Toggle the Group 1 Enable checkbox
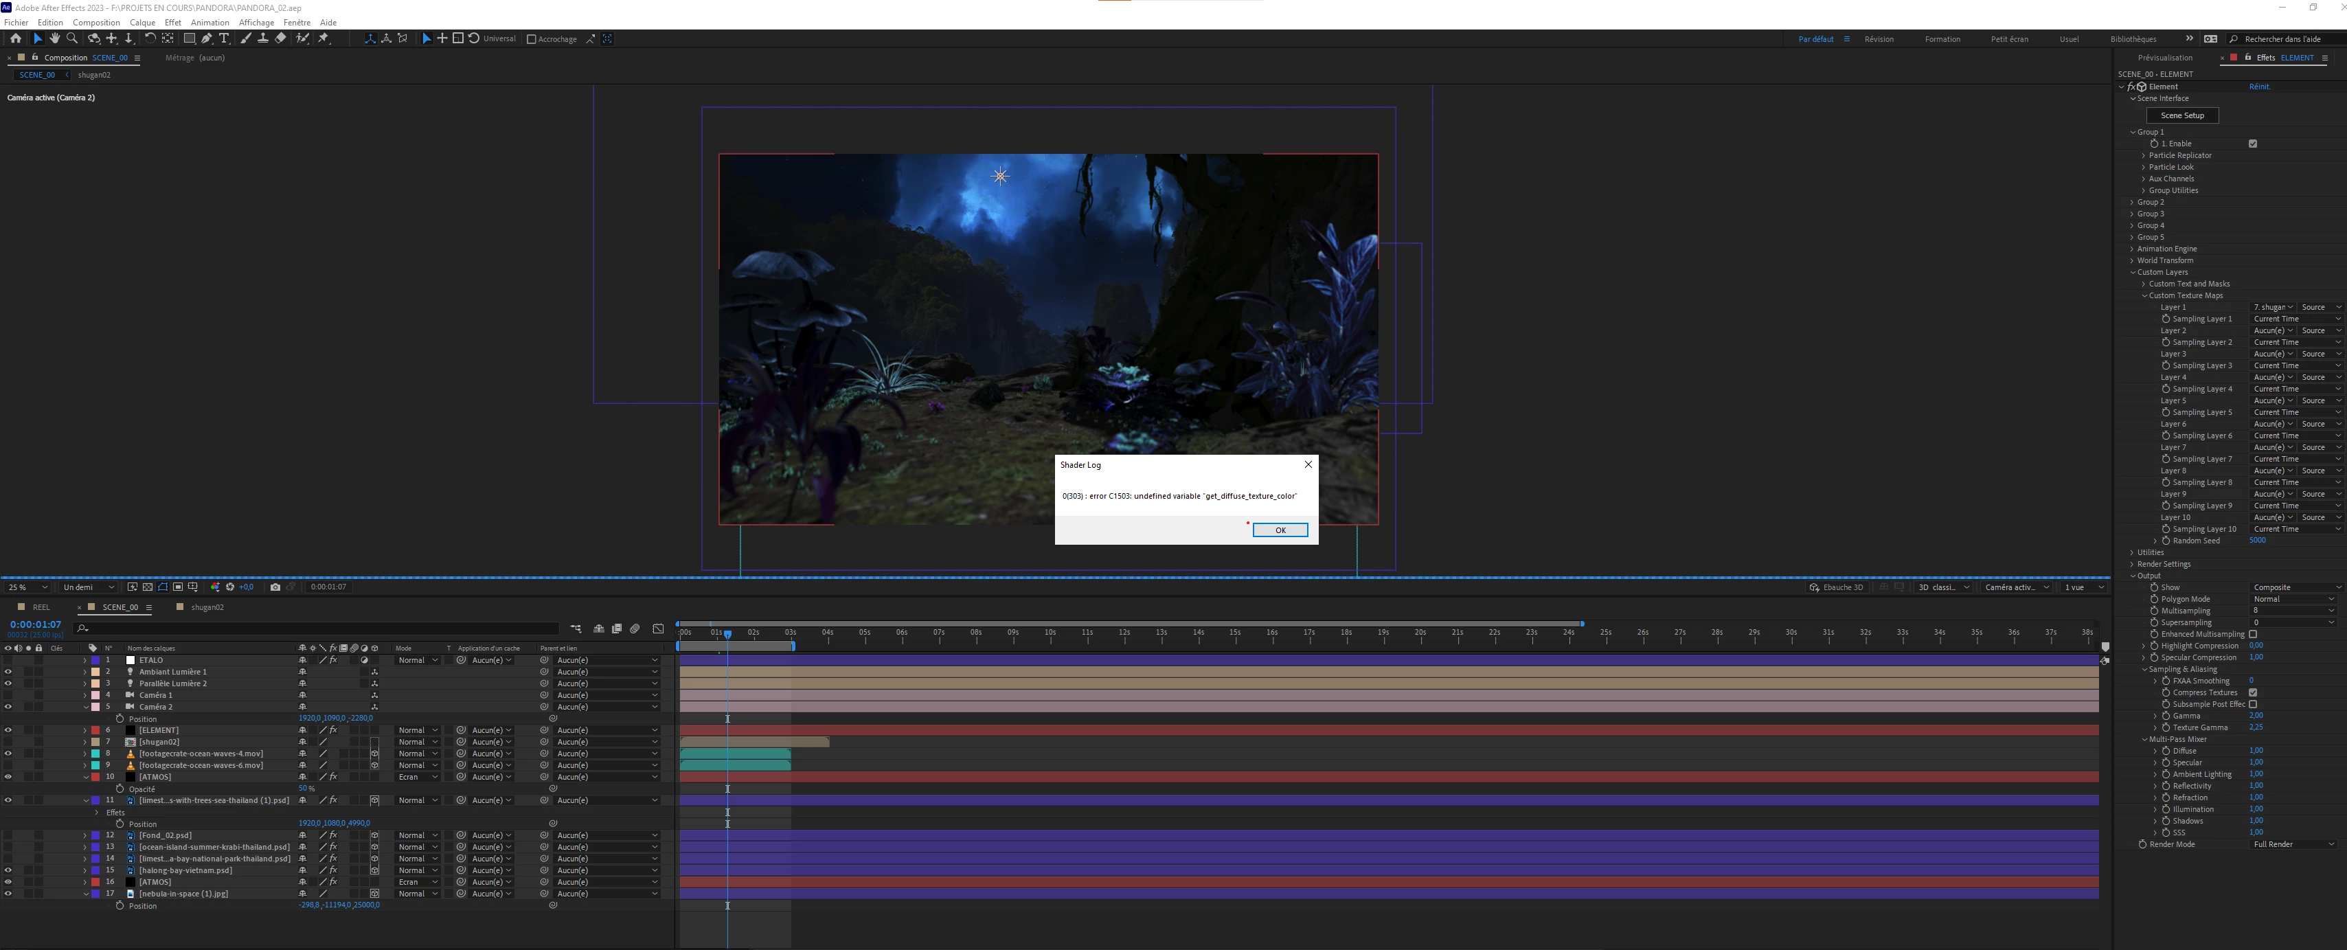The height and width of the screenshot is (950, 2347). [2252, 143]
